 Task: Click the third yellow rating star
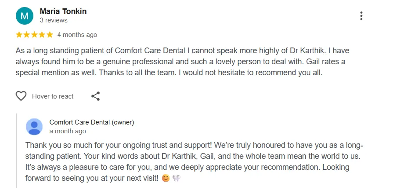click(34, 35)
